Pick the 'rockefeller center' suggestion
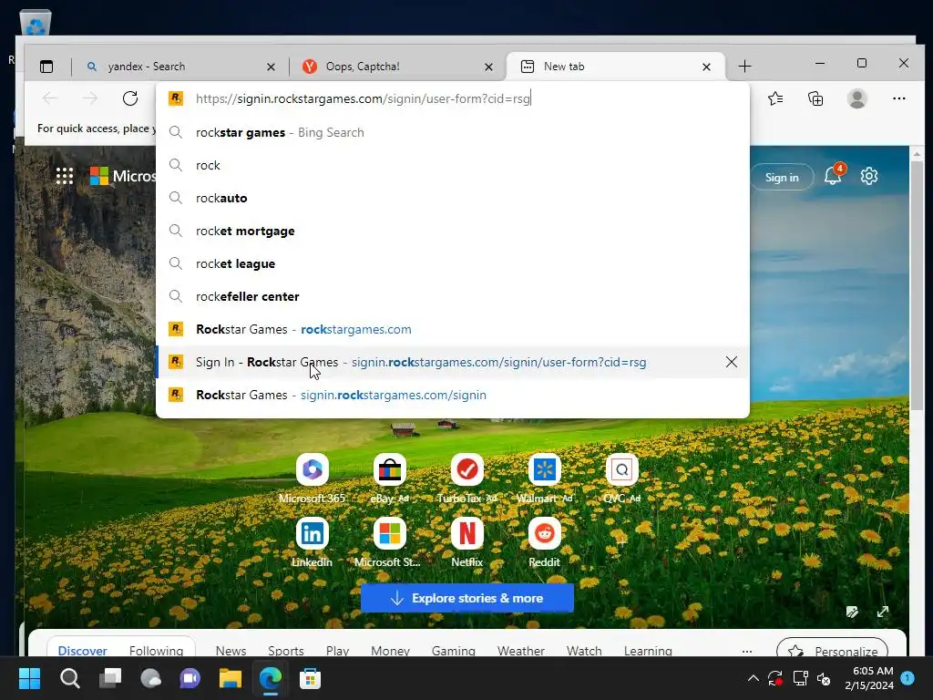This screenshot has height=700, width=933. coord(452,296)
